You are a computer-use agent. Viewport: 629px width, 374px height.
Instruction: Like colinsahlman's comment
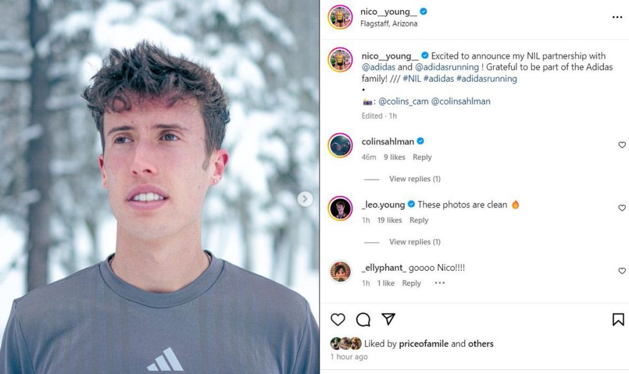point(622,145)
